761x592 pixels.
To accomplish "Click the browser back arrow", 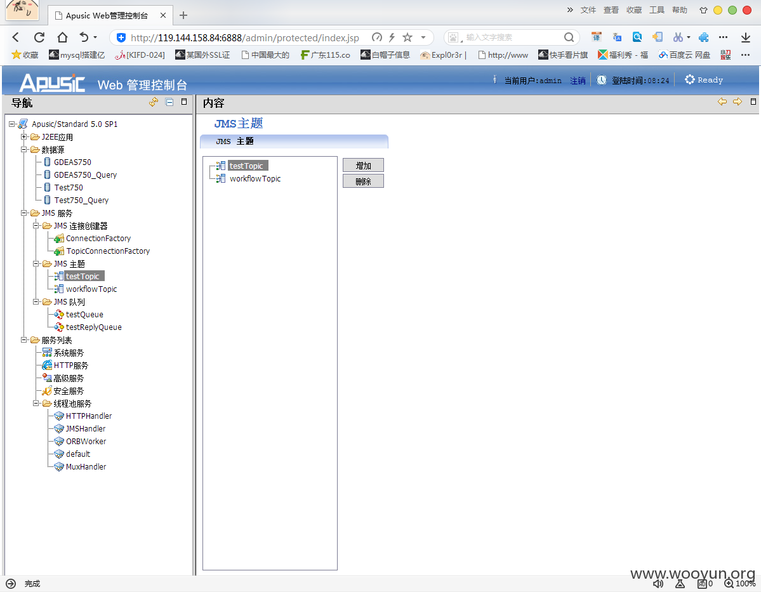I will 15,37.
